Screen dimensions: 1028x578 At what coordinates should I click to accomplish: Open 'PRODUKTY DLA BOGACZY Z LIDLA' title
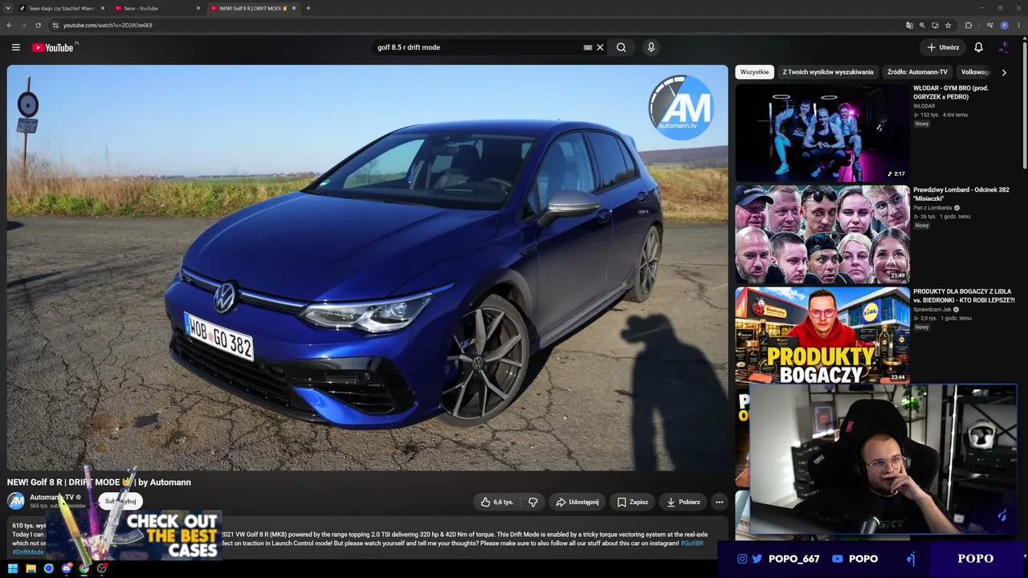[964, 295]
